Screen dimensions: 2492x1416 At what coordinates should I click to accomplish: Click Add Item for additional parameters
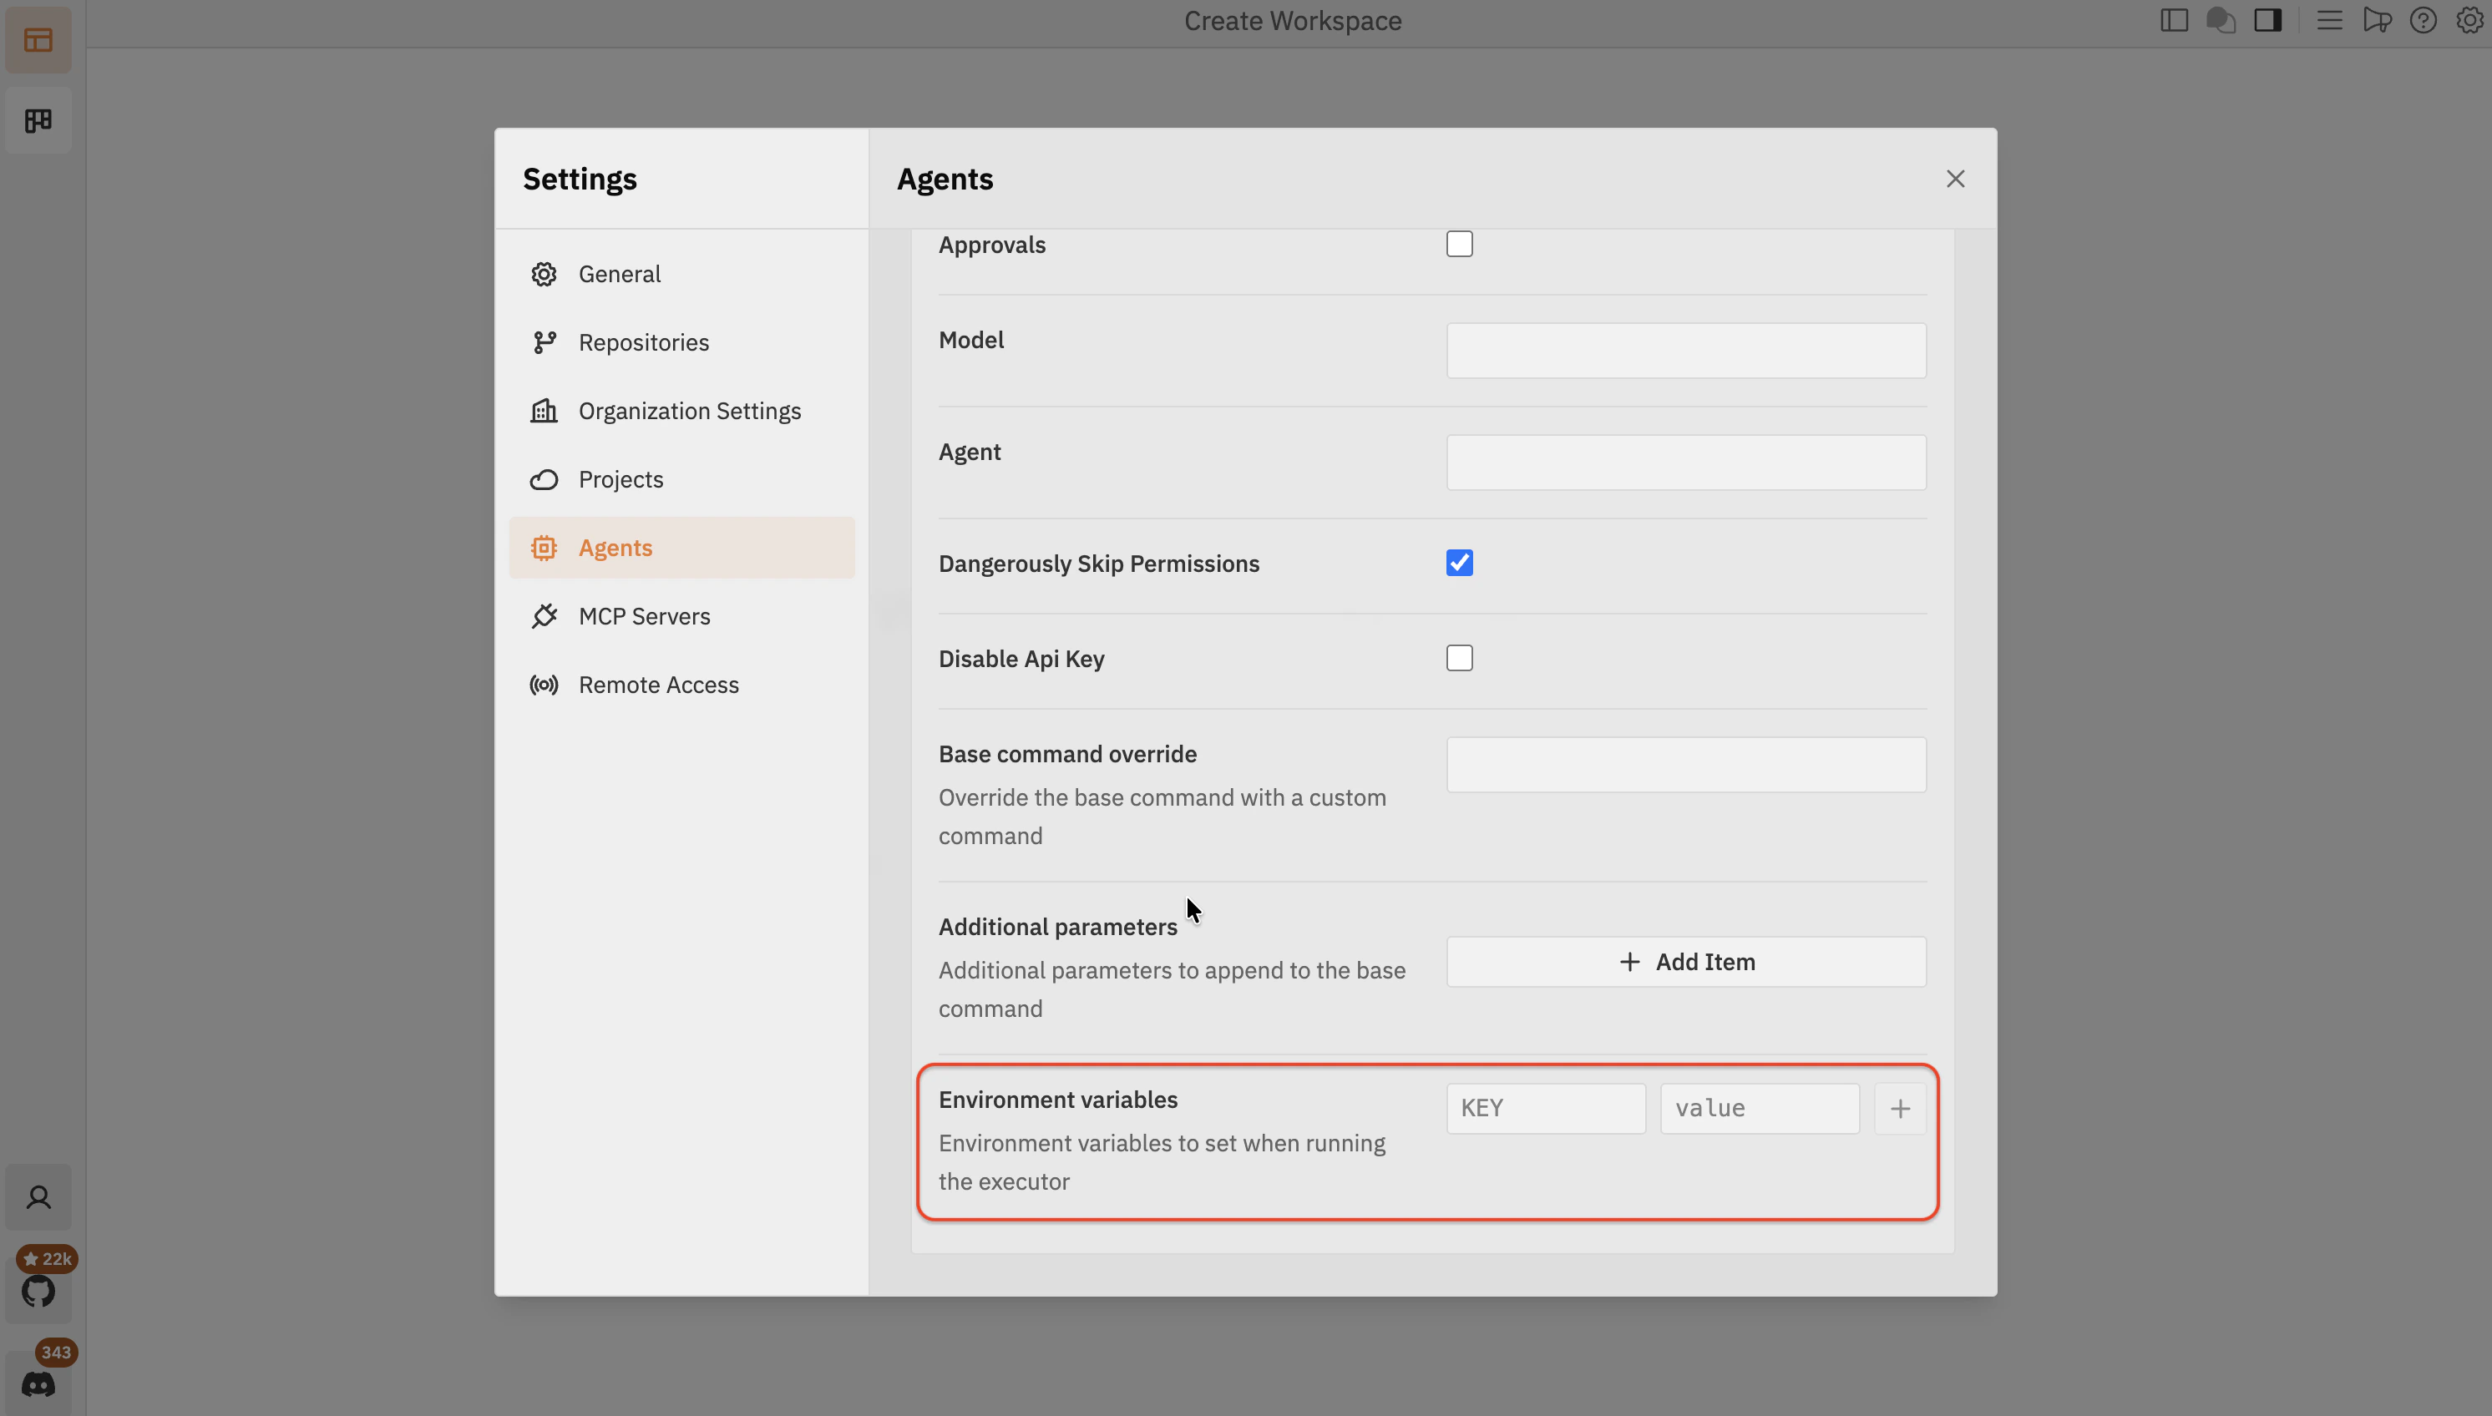click(1684, 961)
